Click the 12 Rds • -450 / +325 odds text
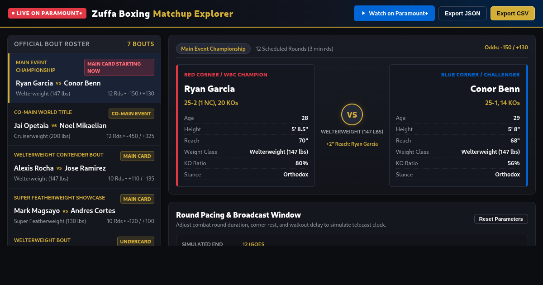This screenshot has width=543, height=285. 130,136
